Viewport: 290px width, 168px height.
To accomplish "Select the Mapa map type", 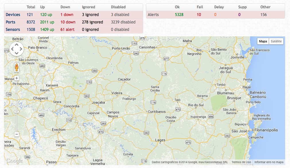I will [263, 41].
